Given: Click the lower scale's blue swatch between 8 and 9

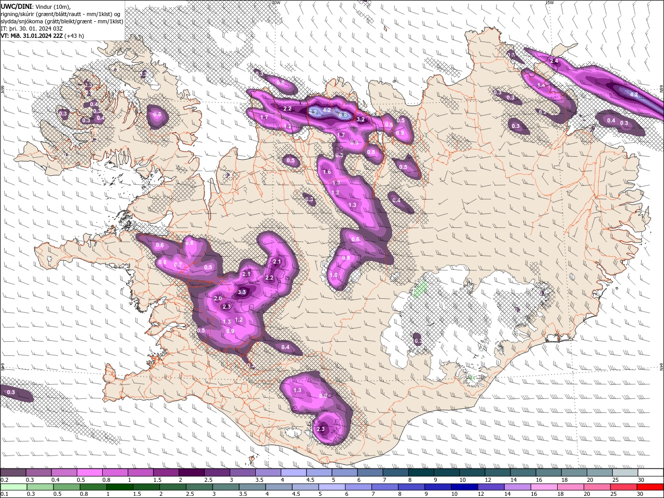Looking at the screenshot, I should tap(411, 487).
